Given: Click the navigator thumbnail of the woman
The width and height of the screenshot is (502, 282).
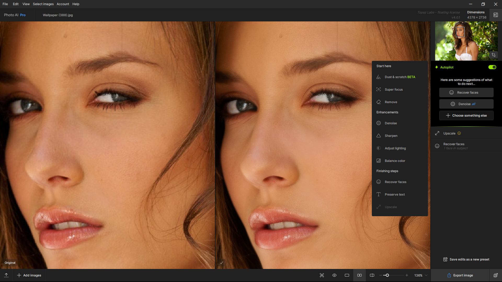Looking at the screenshot, I should point(466,41).
